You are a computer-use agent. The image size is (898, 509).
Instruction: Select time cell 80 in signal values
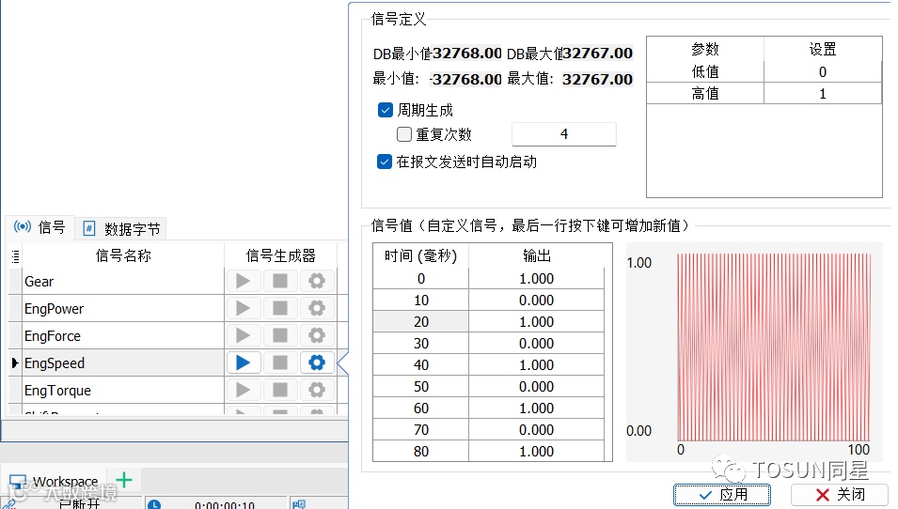[x=421, y=451]
